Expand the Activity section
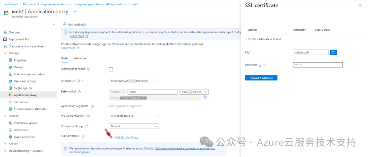The image size is (368, 157). tap(5, 144)
